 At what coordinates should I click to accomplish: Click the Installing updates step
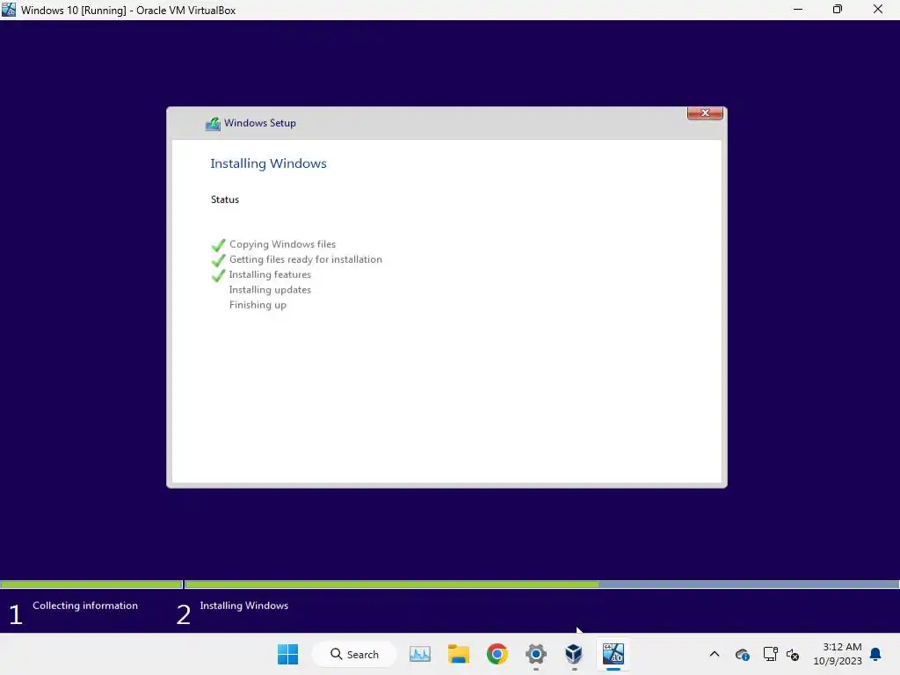[270, 290]
